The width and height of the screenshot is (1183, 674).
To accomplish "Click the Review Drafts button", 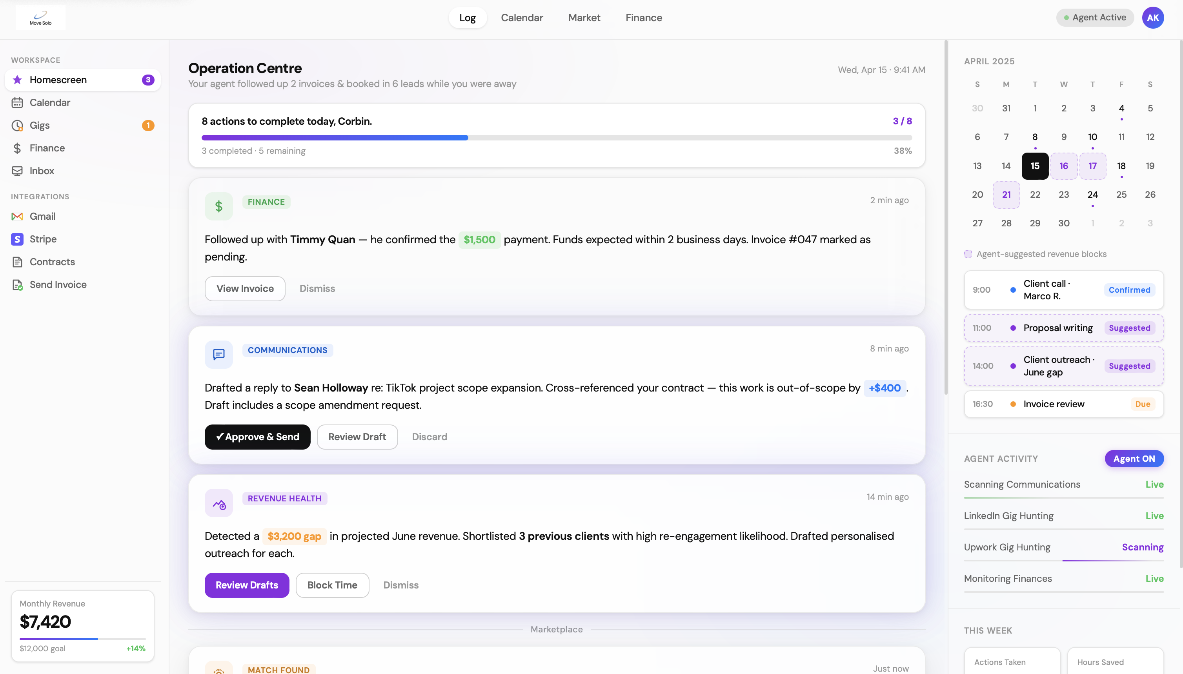I will point(247,585).
